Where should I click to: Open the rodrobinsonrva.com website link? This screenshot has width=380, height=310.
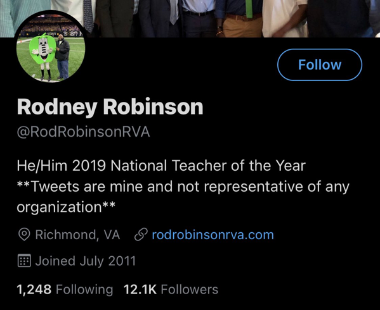[x=213, y=235]
